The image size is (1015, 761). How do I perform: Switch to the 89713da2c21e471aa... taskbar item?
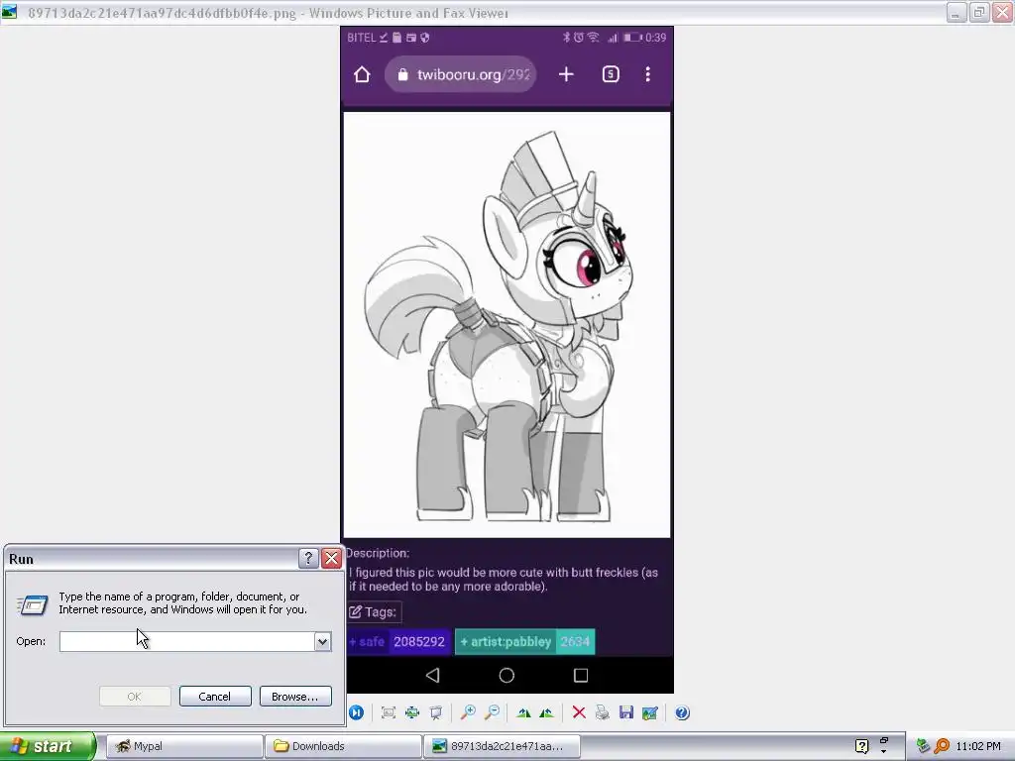click(502, 746)
